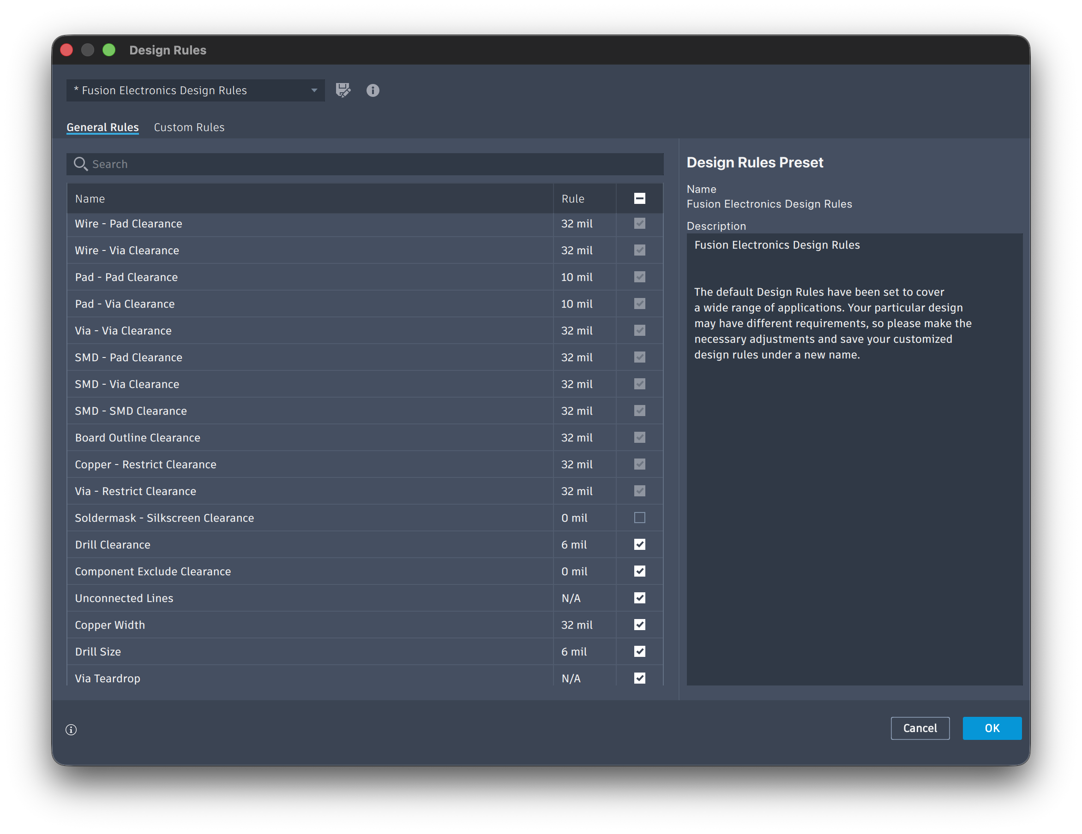Screen dimensions: 1082x834
Task: Click the help info icon at bottom left
Action: (72, 730)
